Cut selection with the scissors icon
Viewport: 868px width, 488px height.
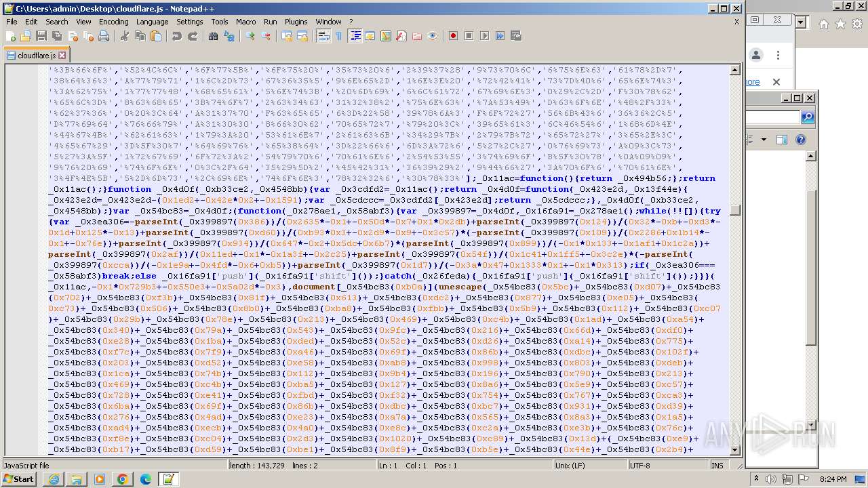(x=125, y=36)
